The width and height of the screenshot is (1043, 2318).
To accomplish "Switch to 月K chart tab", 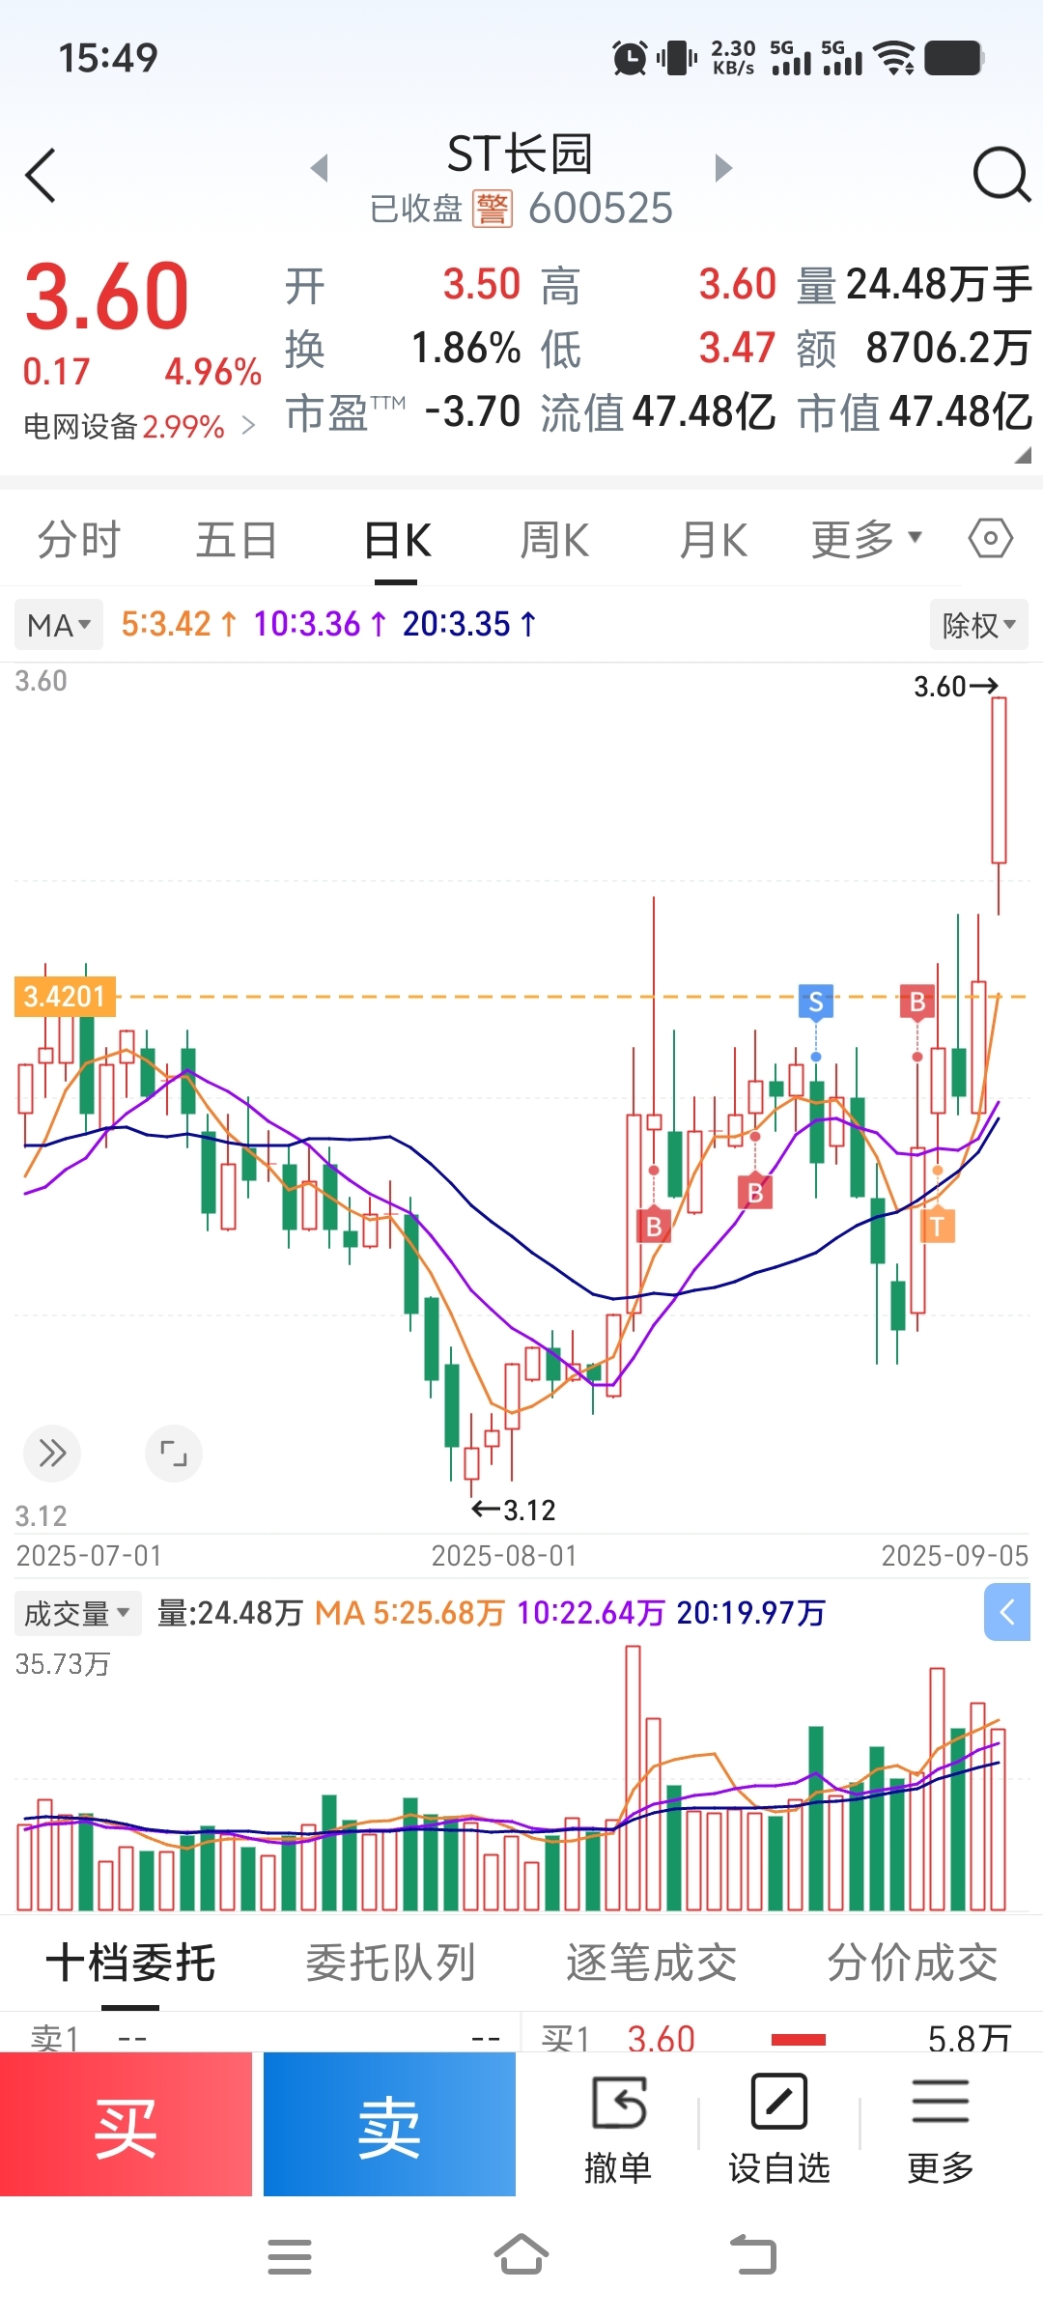I will click(x=714, y=539).
